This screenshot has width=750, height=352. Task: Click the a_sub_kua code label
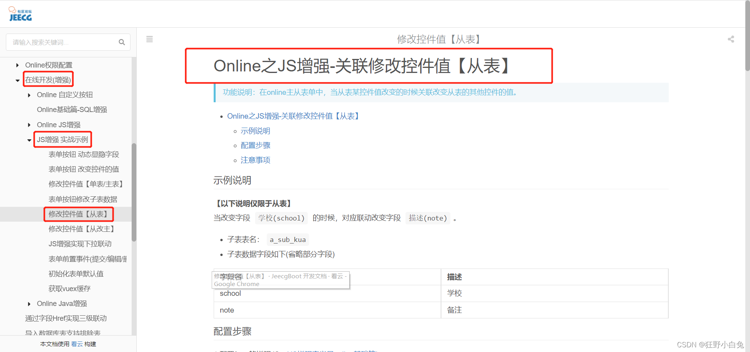288,240
